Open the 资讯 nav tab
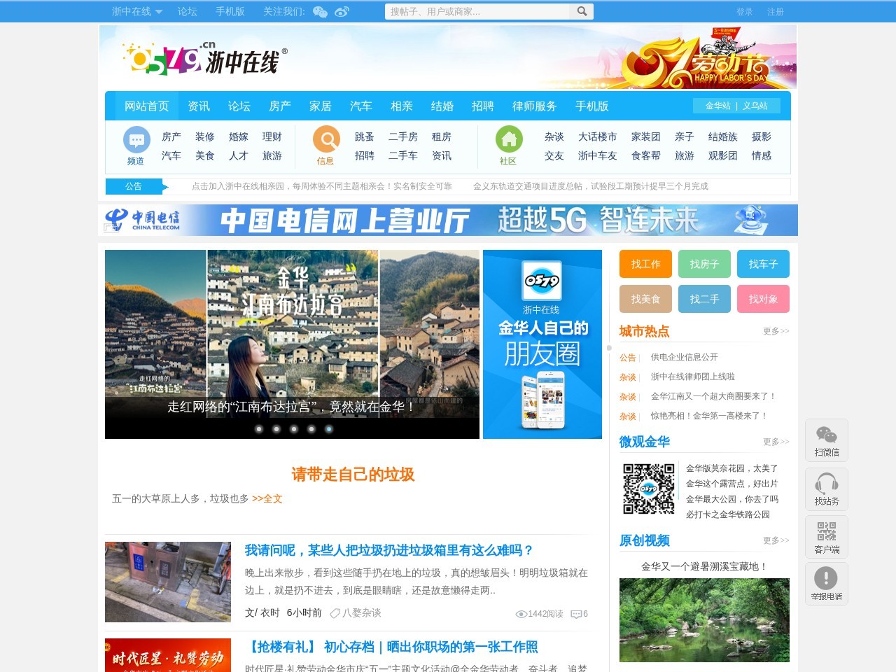This screenshot has height=672, width=896. pyautogui.click(x=199, y=106)
